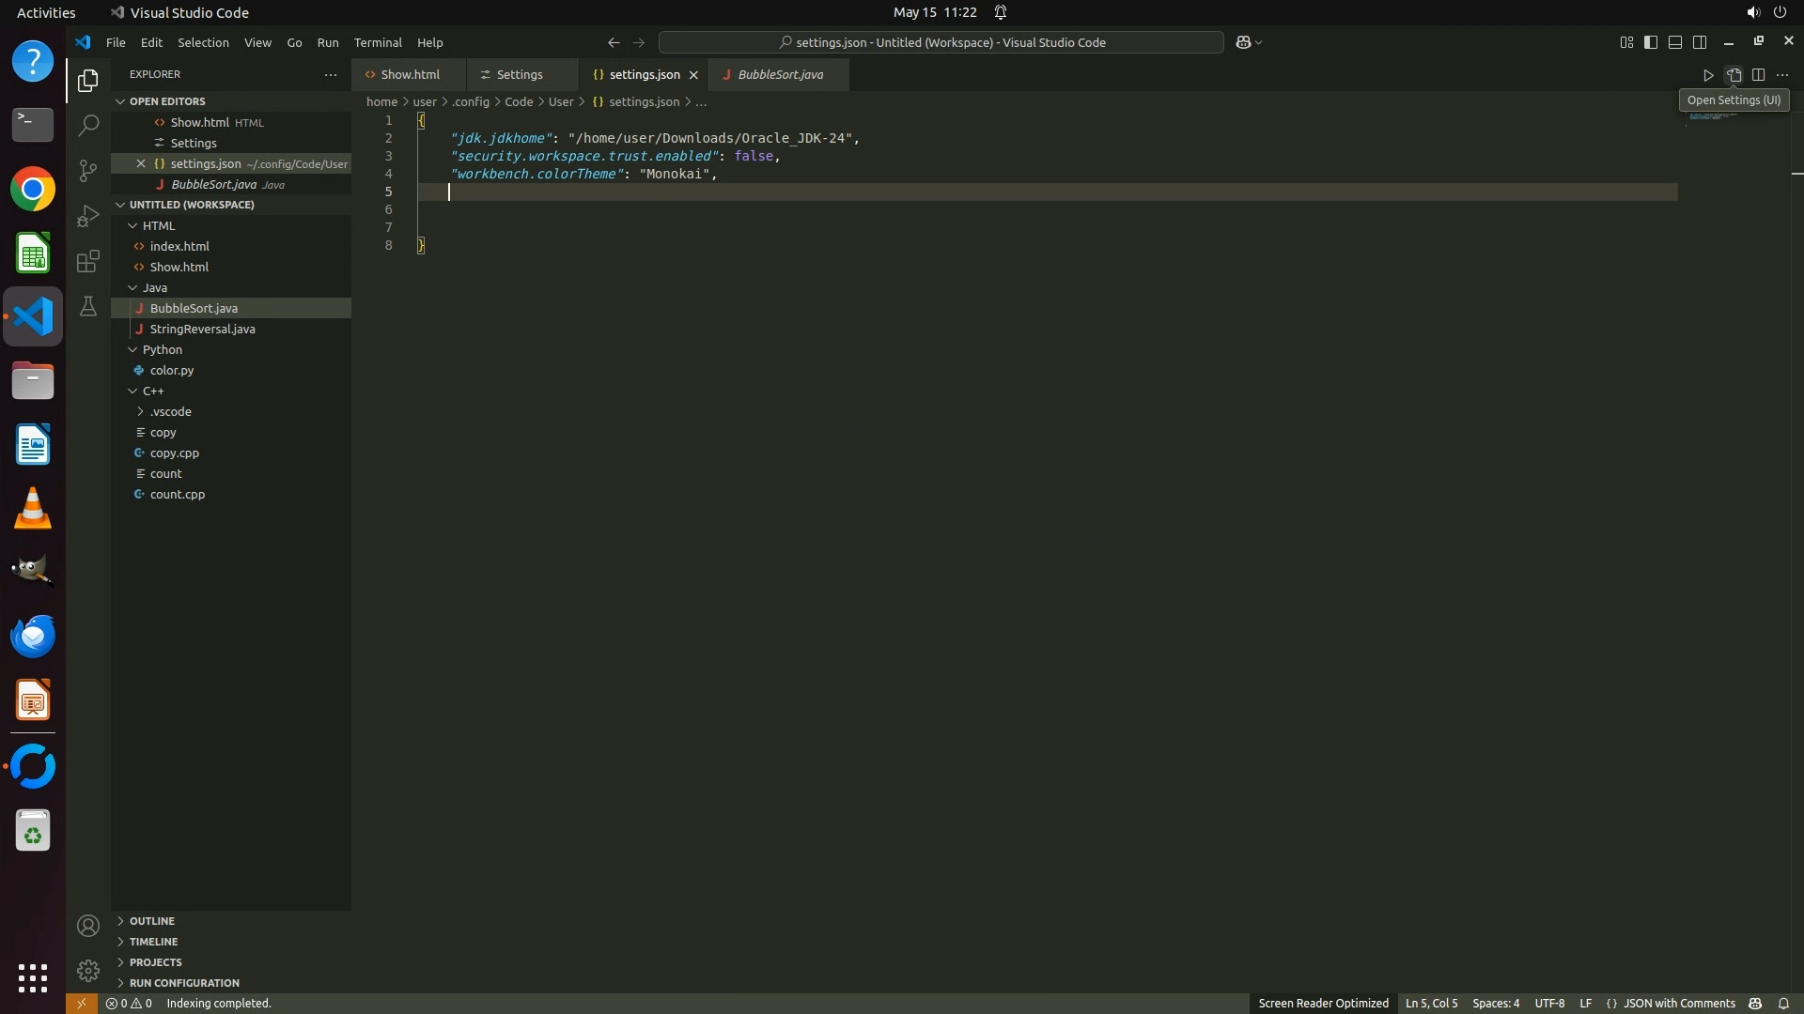
Task: Open the Terminal menu
Action: pos(378,43)
